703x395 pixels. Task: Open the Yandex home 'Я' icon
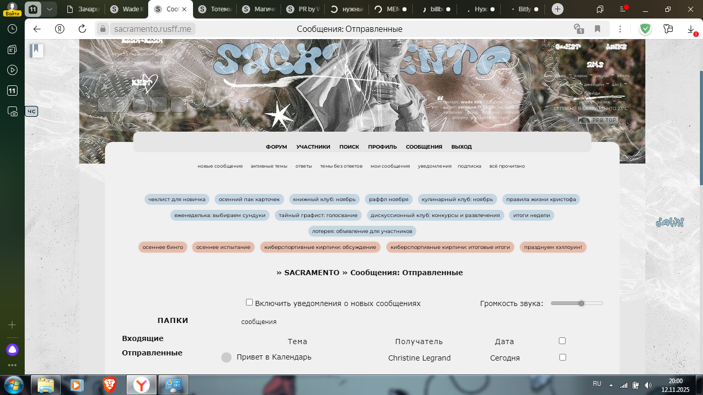coord(60,29)
